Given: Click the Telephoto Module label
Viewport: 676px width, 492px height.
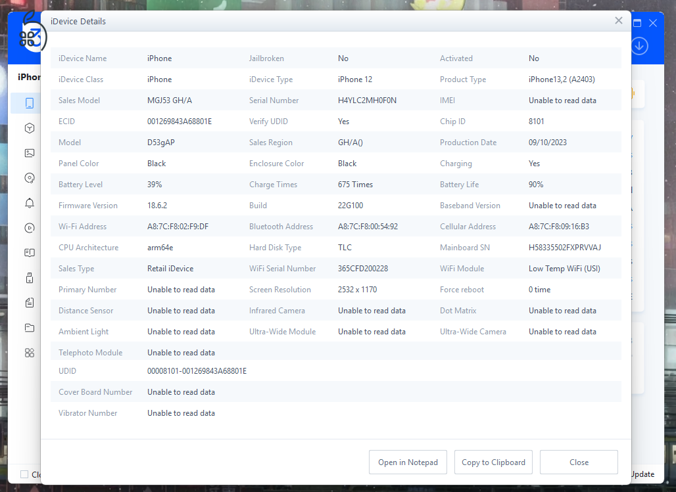Looking at the screenshot, I should click(91, 353).
